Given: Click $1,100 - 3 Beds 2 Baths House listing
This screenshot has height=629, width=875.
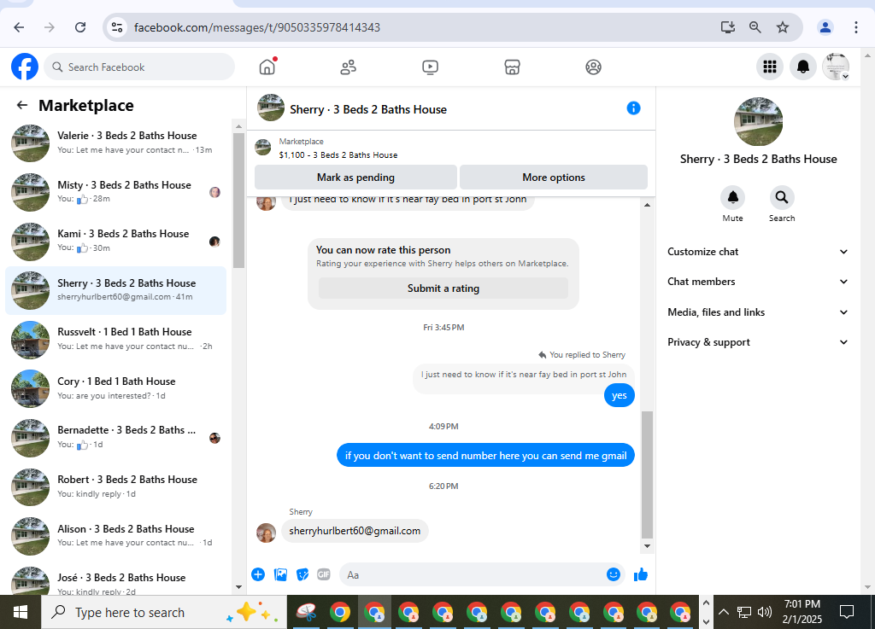Looking at the screenshot, I should [x=338, y=154].
